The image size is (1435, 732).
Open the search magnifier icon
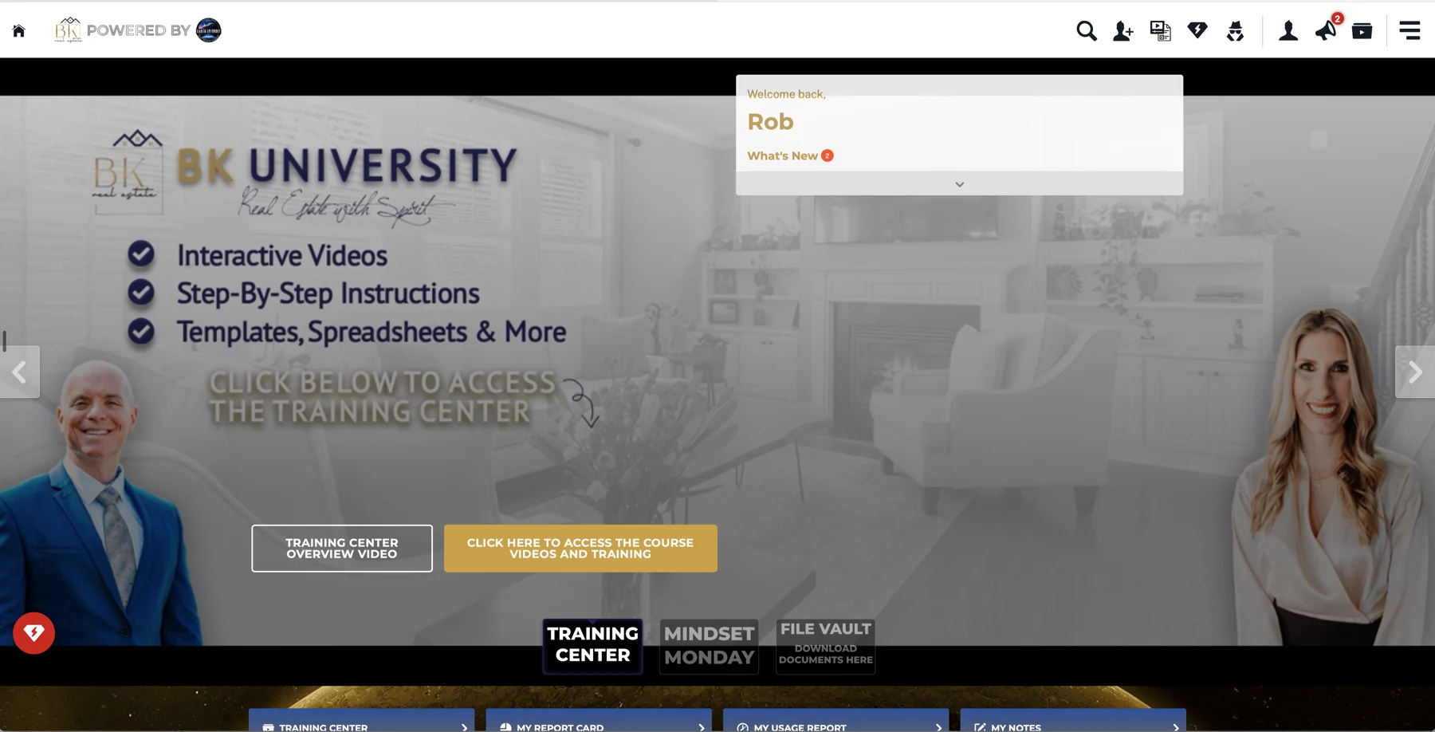coord(1086,31)
